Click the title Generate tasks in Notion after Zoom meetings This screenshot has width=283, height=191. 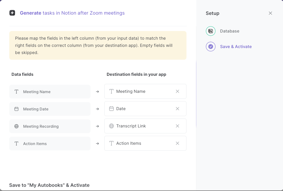pyautogui.click(x=72, y=13)
